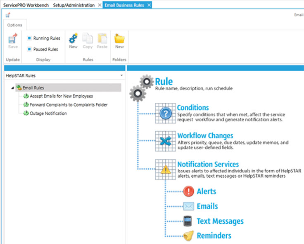
Task: Open the ServicePRO Workbench tab
Action: (25, 5)
